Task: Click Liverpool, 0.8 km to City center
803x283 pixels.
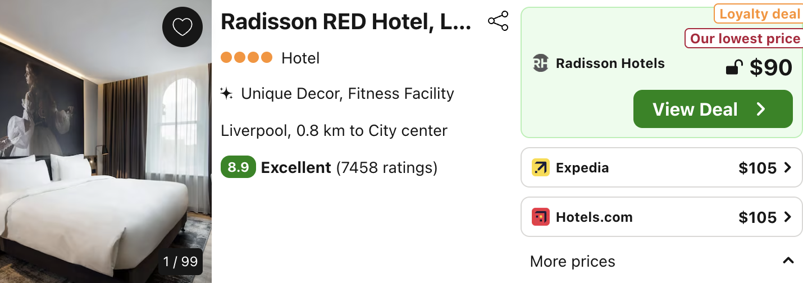Action: [334, 131]
